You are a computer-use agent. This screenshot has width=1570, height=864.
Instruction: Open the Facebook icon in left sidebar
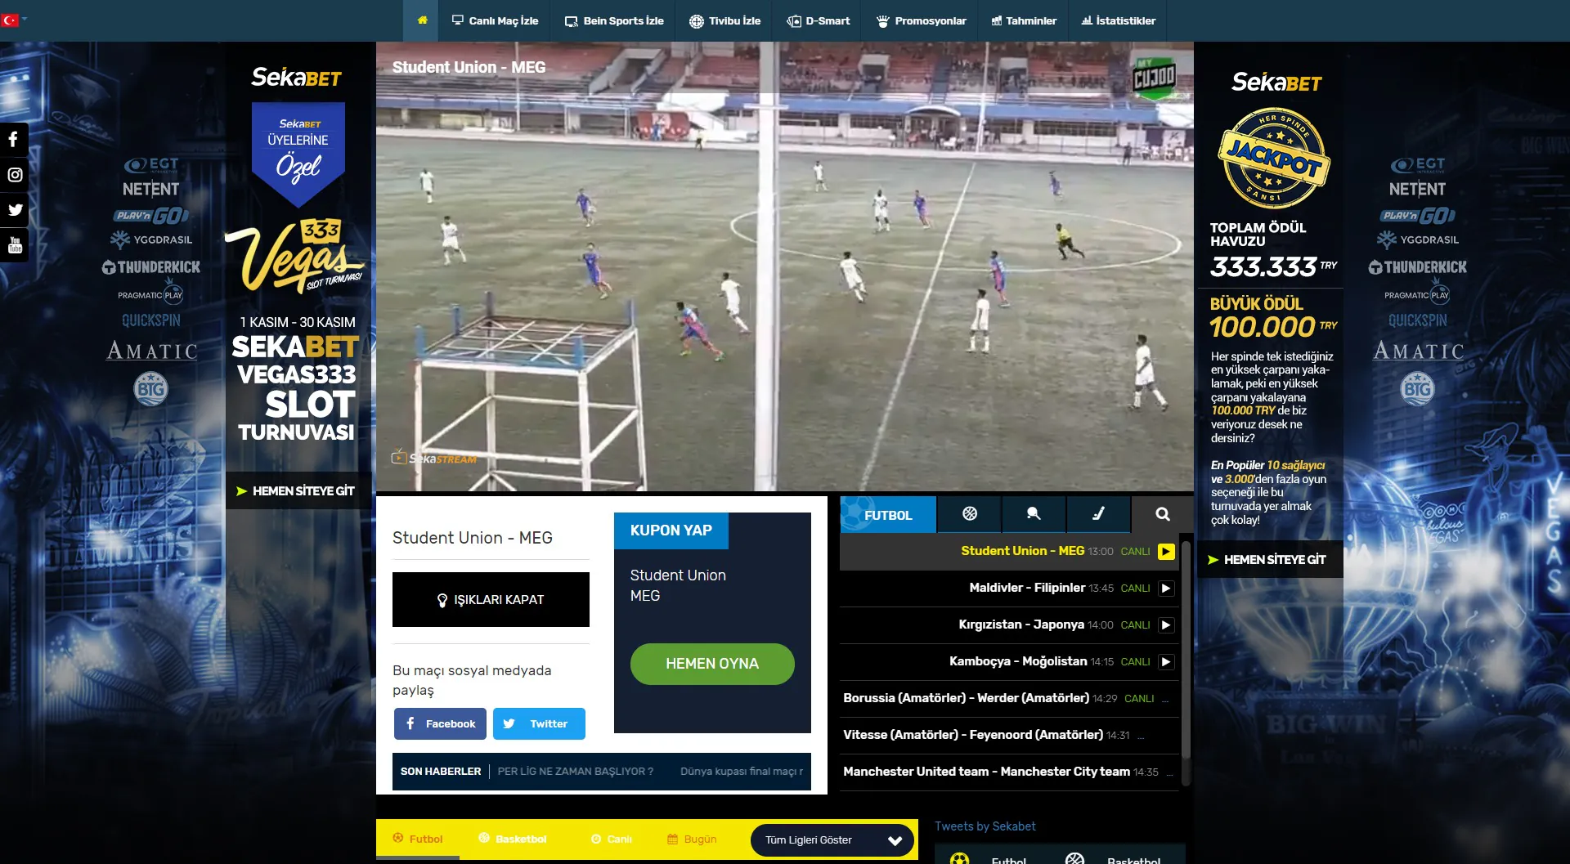(x=14, y=140)
